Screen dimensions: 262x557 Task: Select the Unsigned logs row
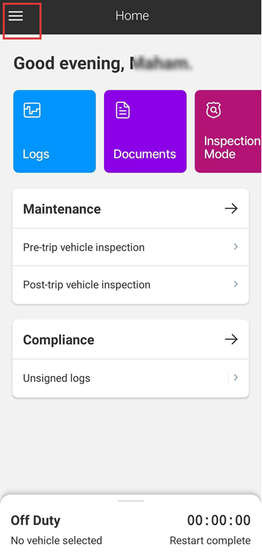131,378
